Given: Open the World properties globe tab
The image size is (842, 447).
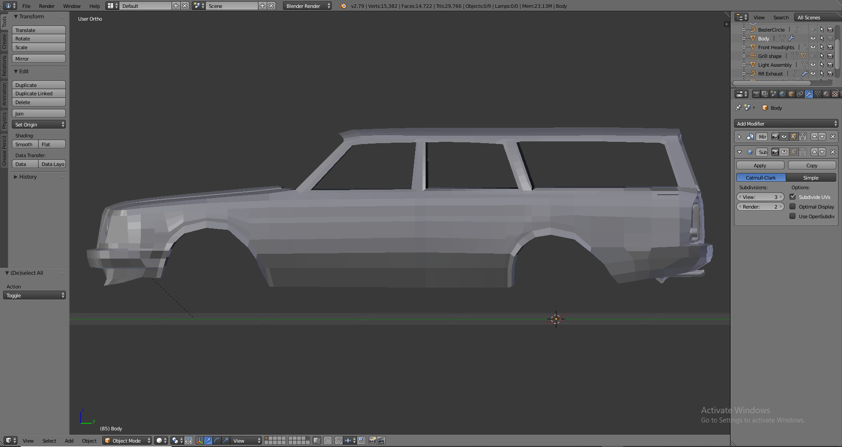Looking at the screenshot, I should point(782,94).
